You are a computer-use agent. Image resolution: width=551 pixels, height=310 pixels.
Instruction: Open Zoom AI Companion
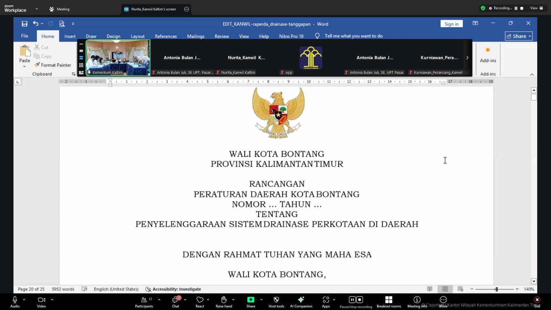click(301, 302)
